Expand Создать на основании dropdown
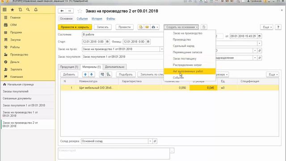 tap(181, 27)
